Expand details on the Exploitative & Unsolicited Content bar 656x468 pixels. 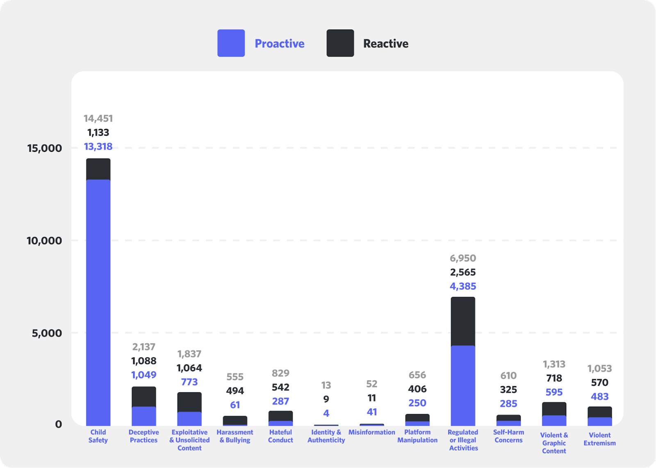[x=189, y=409]
